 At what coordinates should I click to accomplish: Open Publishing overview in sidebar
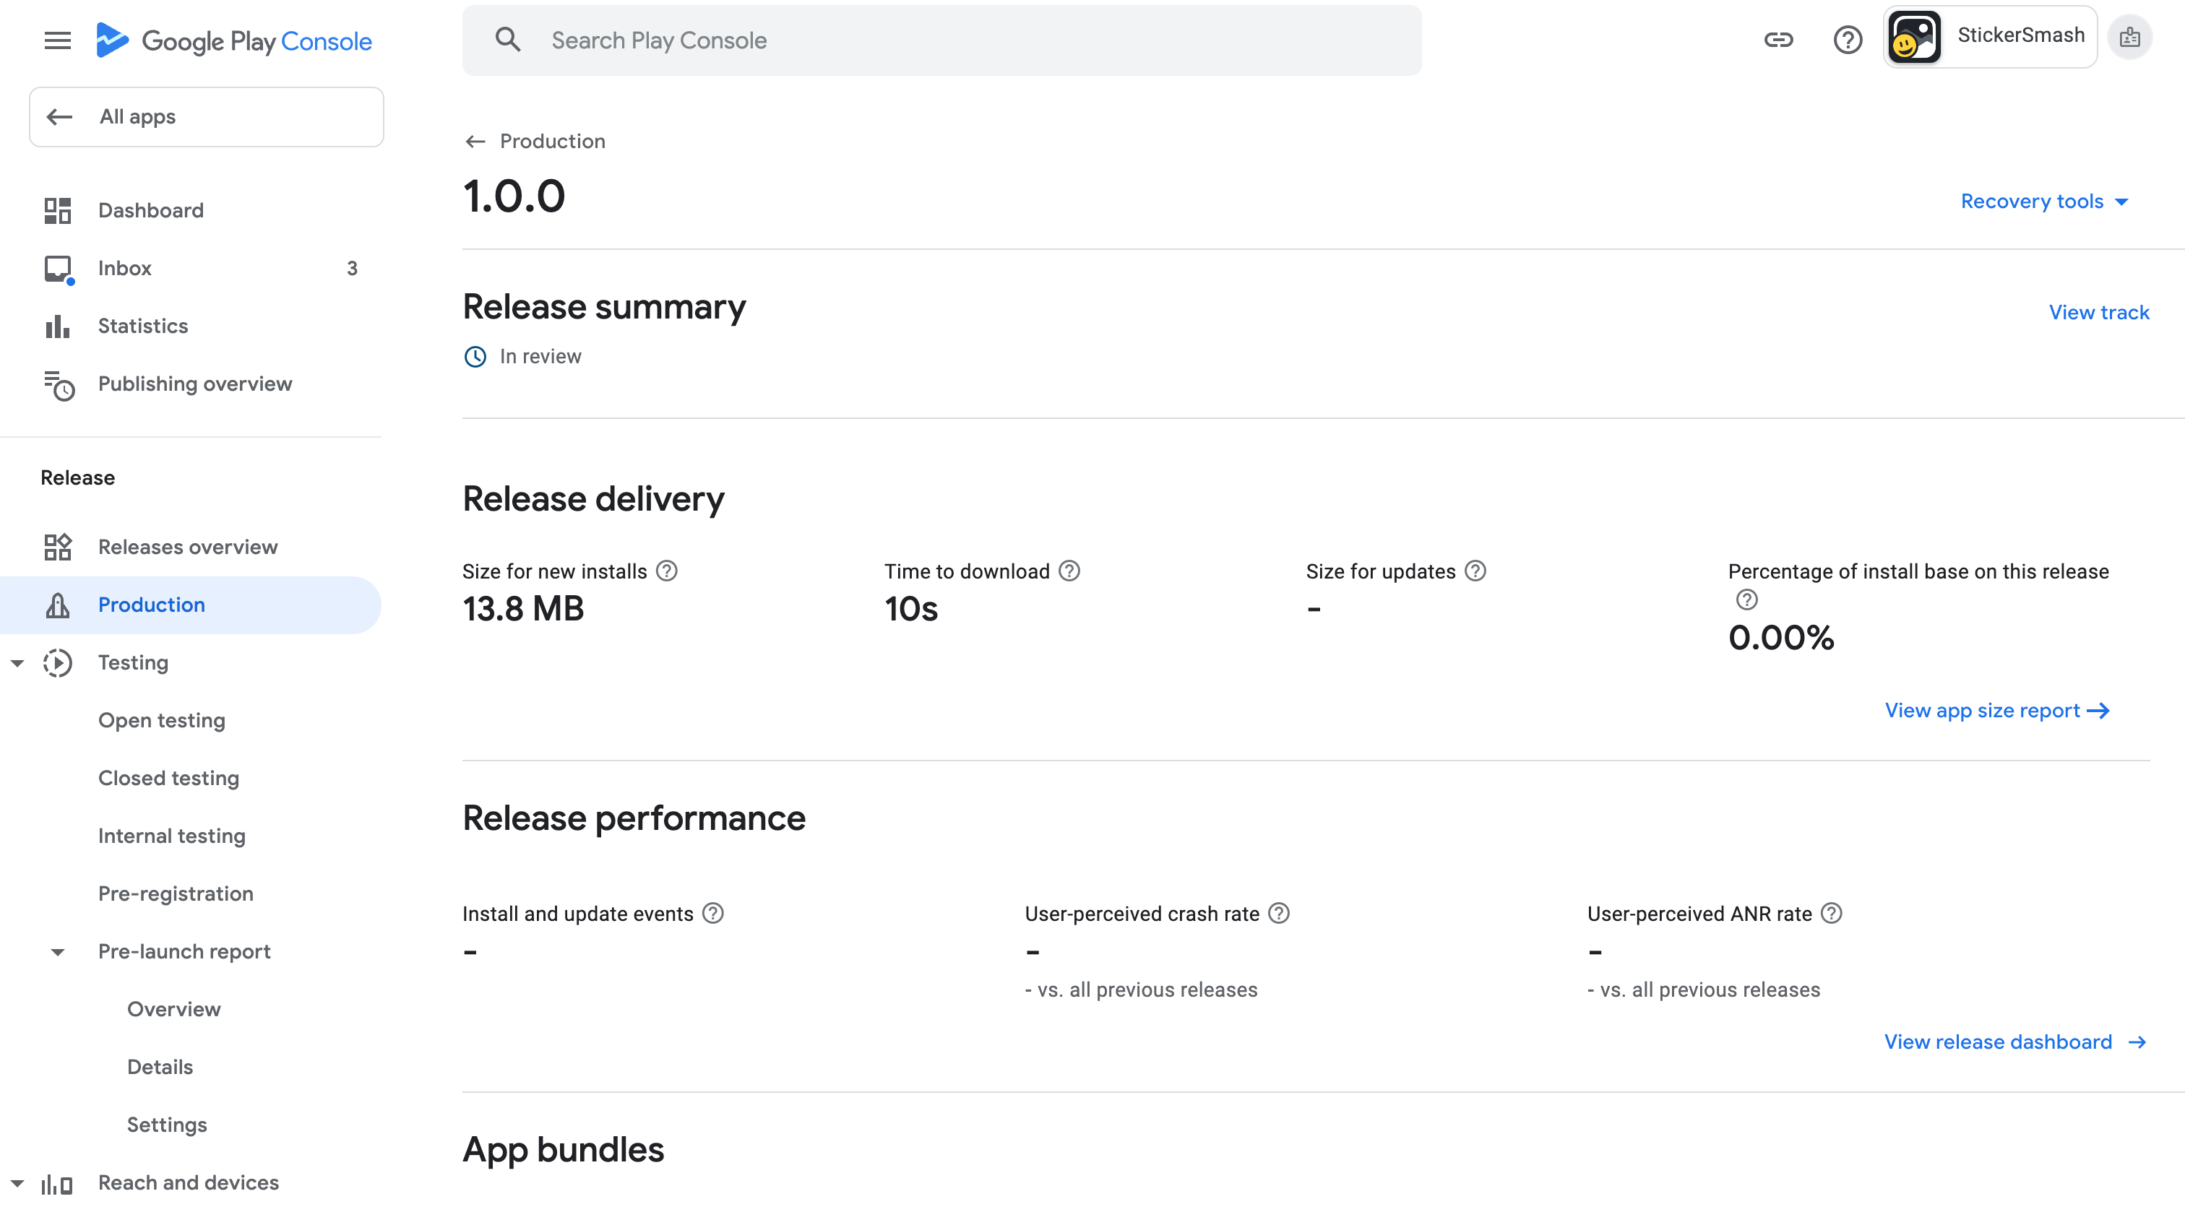click(x=195, y=384)
